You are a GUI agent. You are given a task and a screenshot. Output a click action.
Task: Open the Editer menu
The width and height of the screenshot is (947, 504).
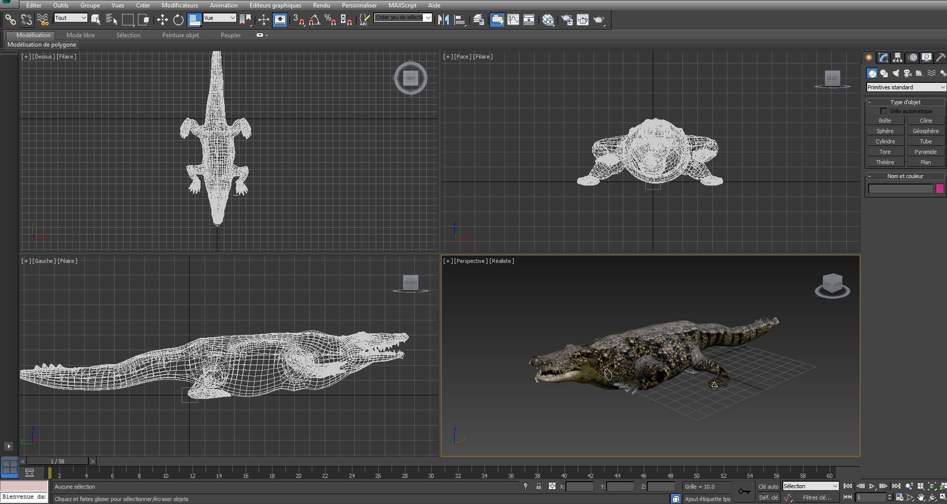coord(34,5)
